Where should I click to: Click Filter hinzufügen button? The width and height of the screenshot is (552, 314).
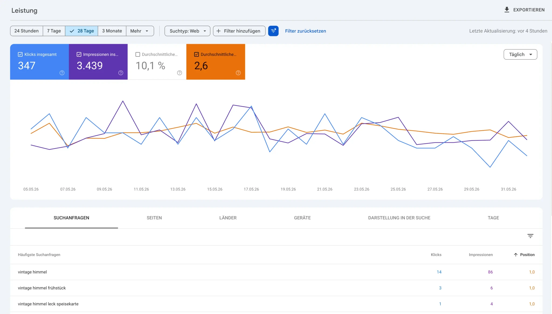point(239,31)
